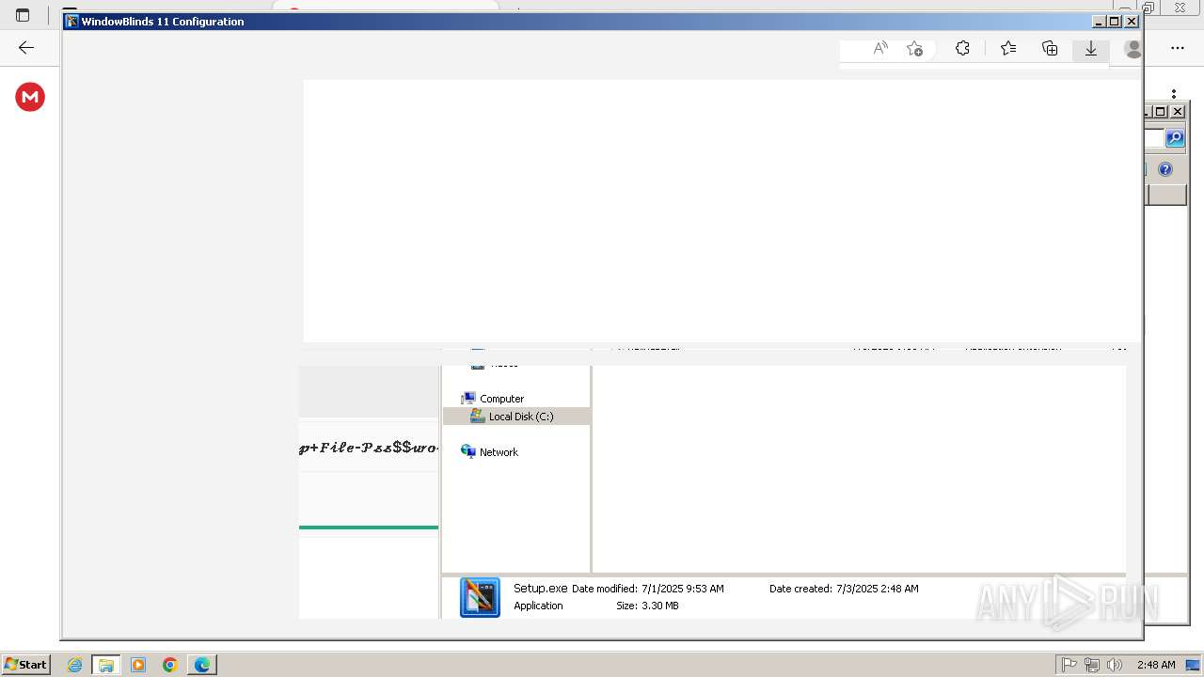Launch Internet Explorer from the taskbar

[x=74, y=665]
